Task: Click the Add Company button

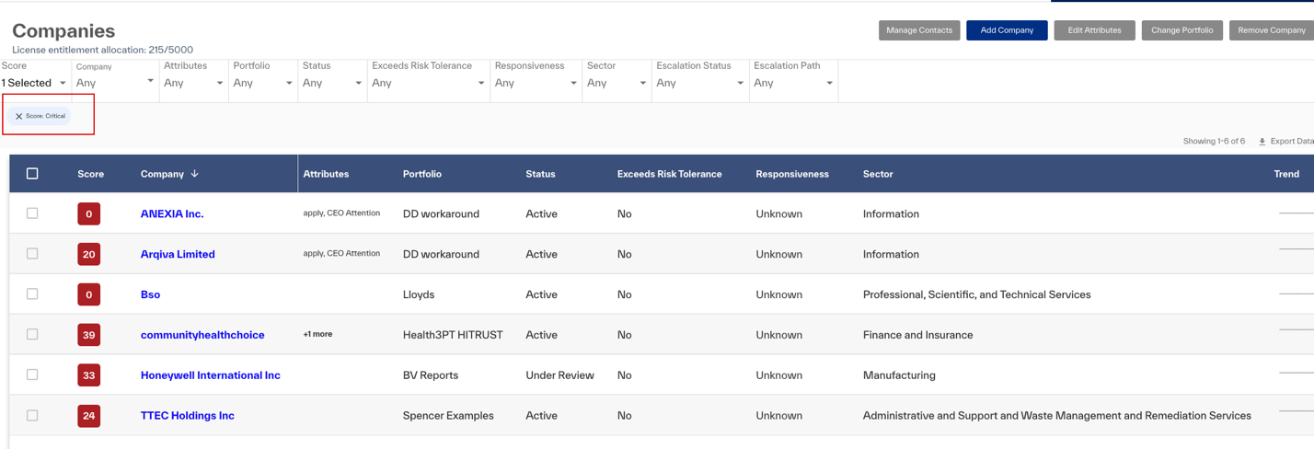Action: [x=1007, y=31]
